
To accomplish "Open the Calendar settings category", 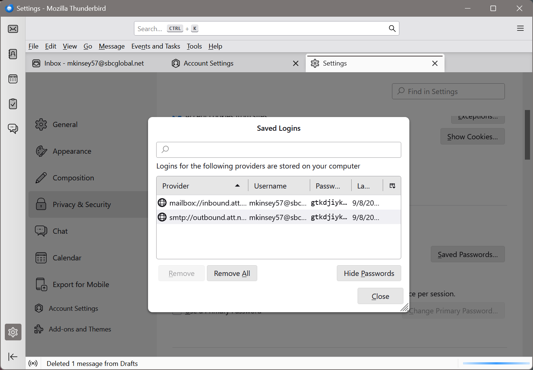I will coord(89,258).
